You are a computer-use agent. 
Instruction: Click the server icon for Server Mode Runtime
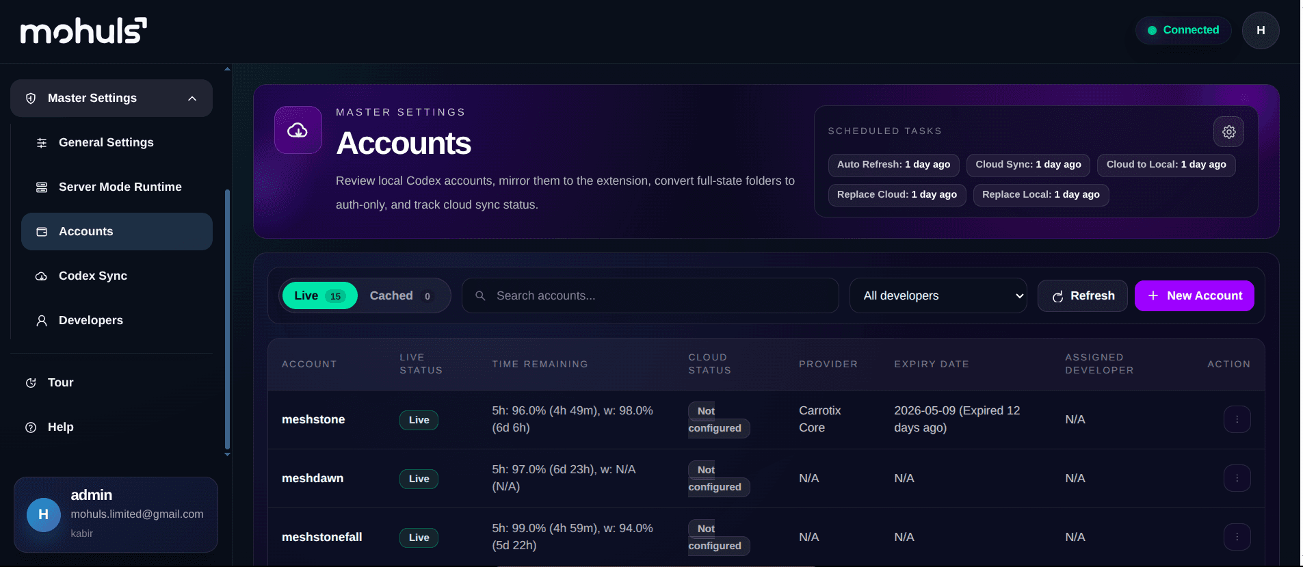point(42,187)
